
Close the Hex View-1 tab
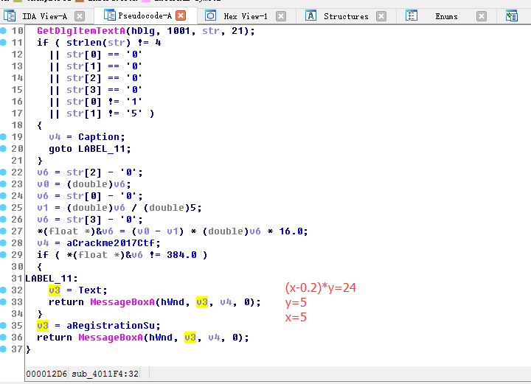[x=281, y=16]
